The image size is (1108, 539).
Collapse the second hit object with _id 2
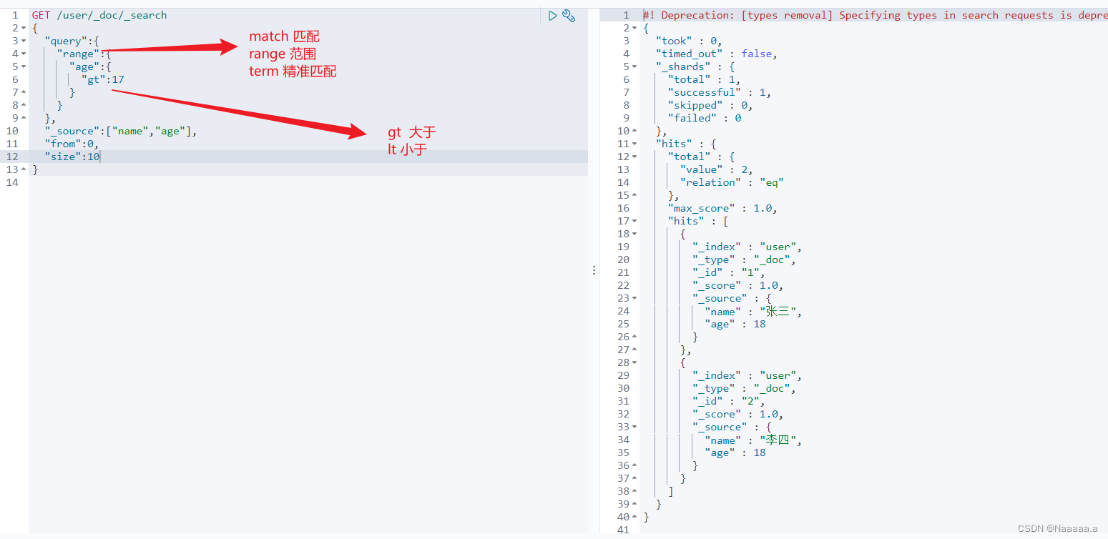(634, 362)
